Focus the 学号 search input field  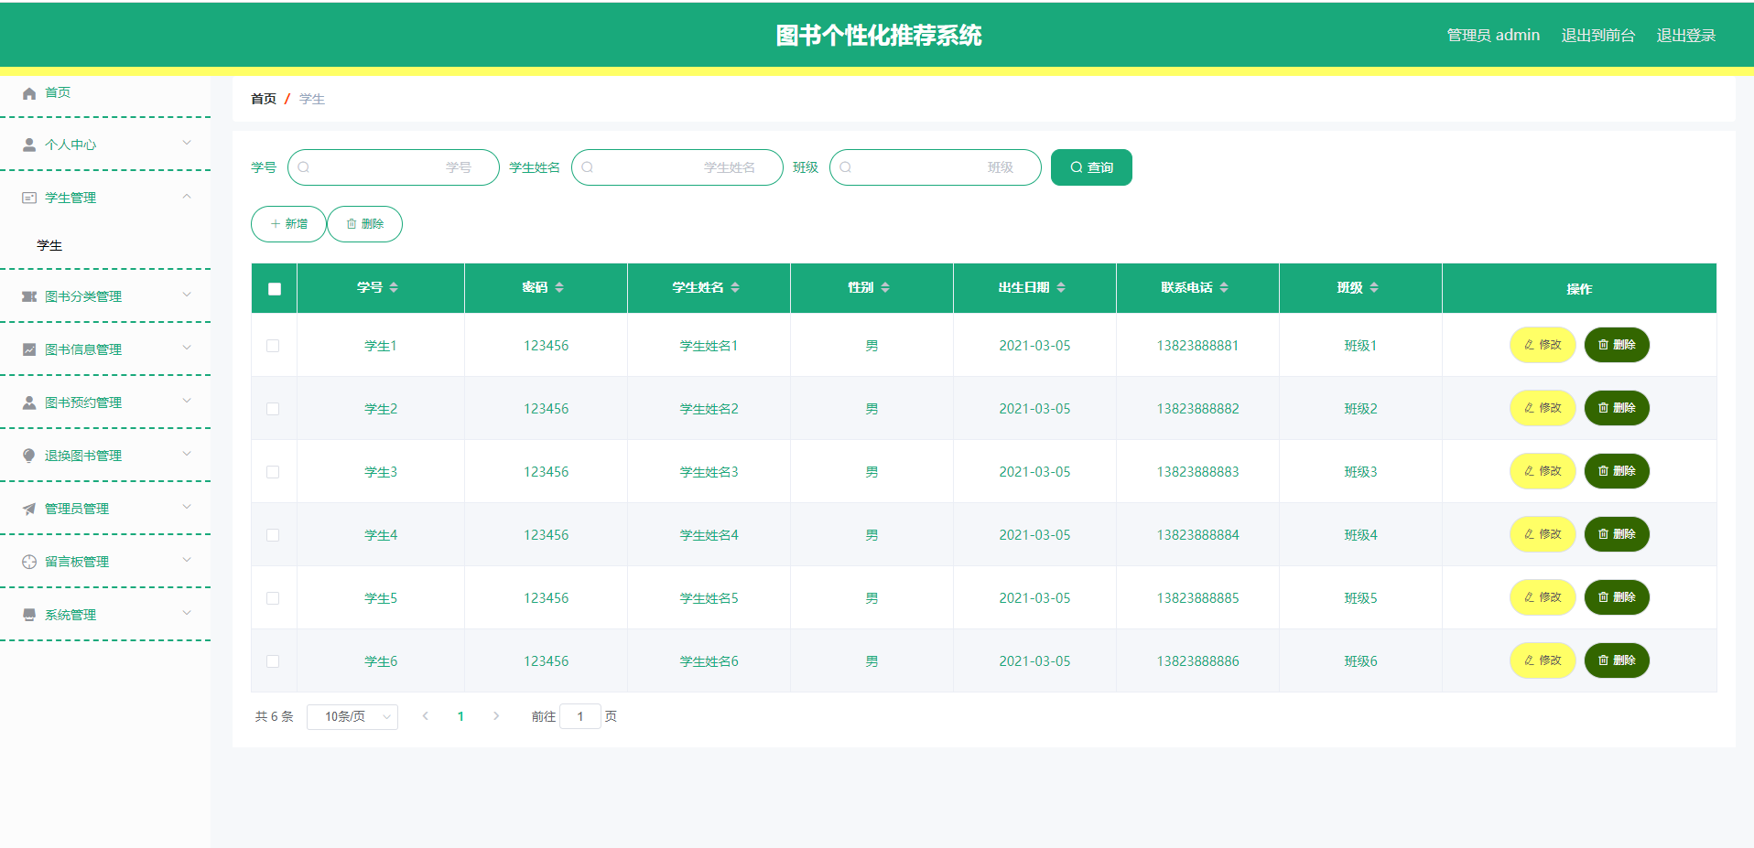394,167
